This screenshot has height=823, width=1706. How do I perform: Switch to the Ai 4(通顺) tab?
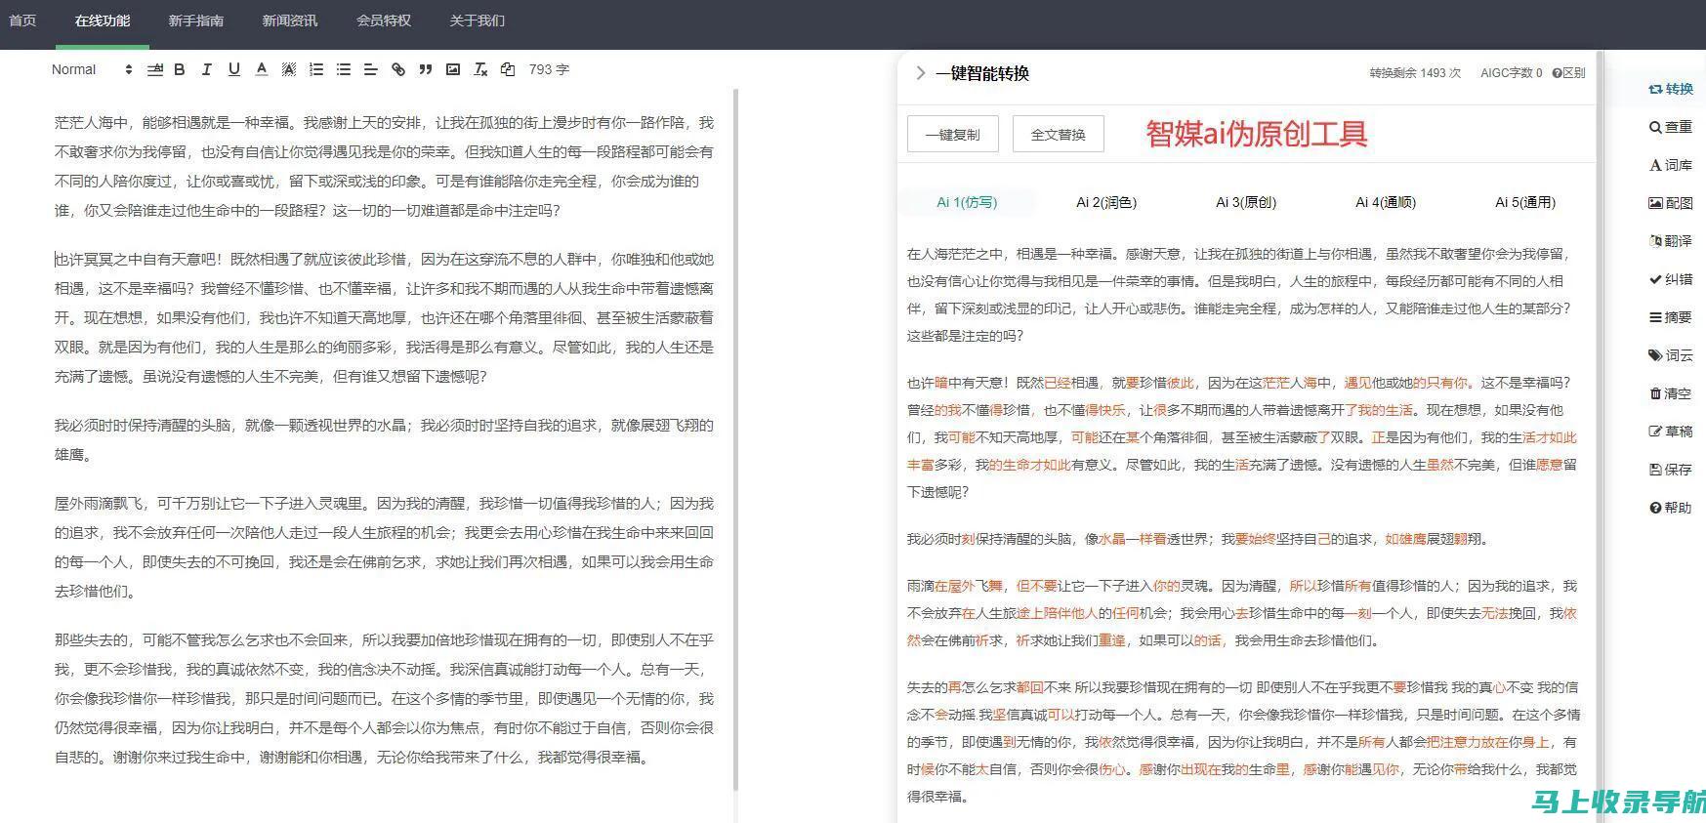tap(1386, 202)
